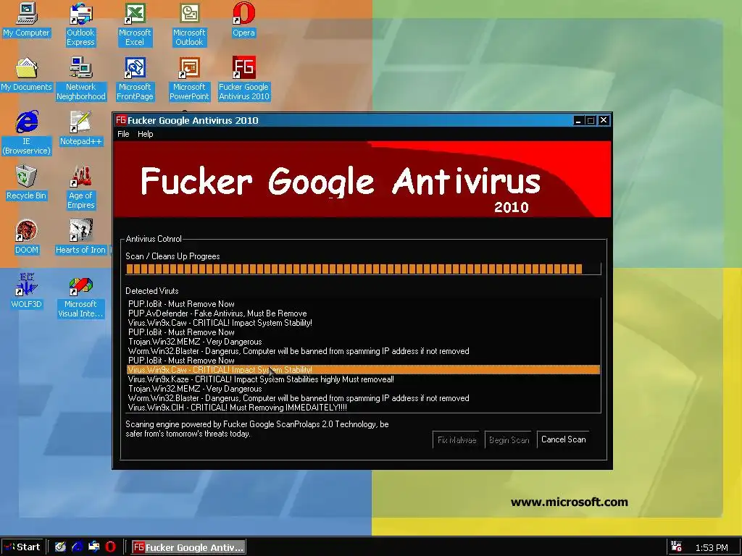The image size is (742, 556).
Task: Open the Recycle Bin
Action: click(x=27, y=183)
